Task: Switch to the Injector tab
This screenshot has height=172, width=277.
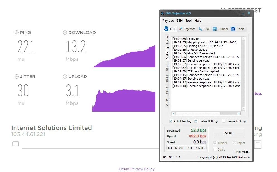Action: 187,29
